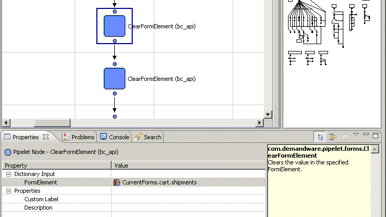Click the Problems tab icon
The height and width of the screenshot is (217, 386).
point(66,137)
